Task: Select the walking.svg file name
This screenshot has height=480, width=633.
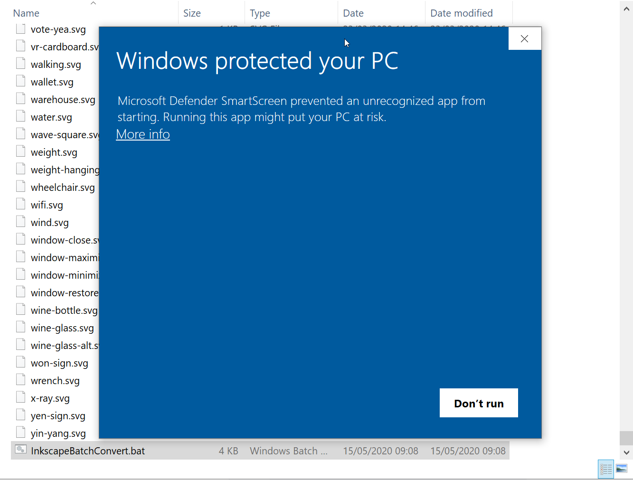Action: (x=56, y=65)
